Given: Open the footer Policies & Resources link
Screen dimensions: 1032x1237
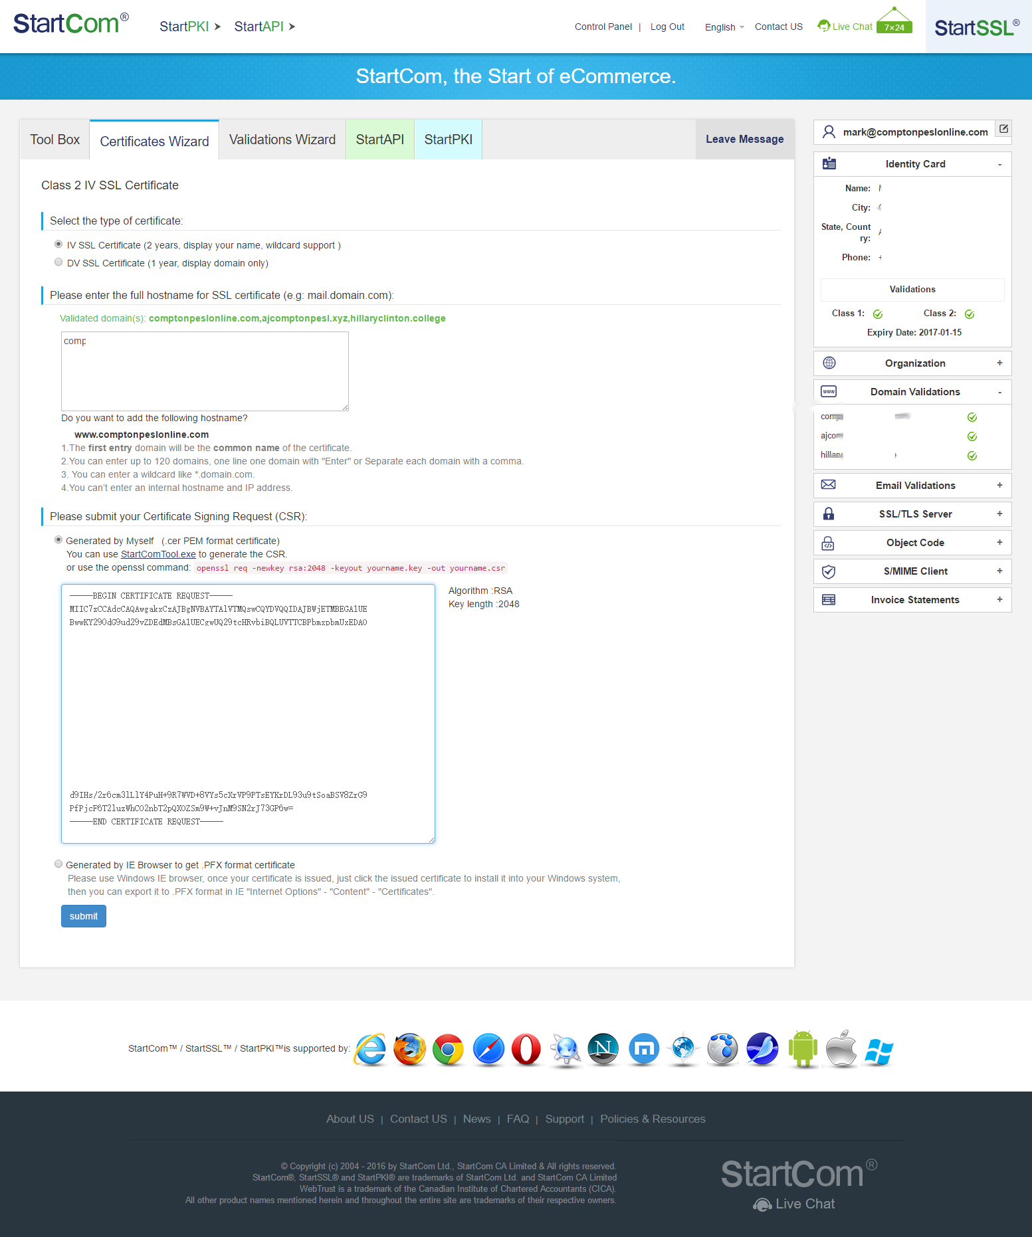Looking at the screenshot, I should click(653, 1119).
